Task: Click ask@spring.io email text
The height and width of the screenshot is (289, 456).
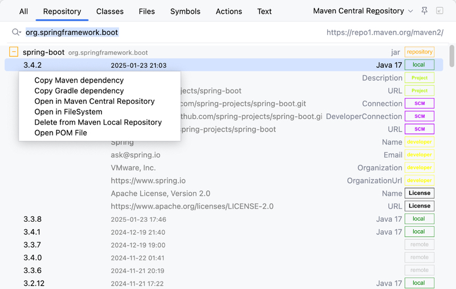Action: coord(135,155)
